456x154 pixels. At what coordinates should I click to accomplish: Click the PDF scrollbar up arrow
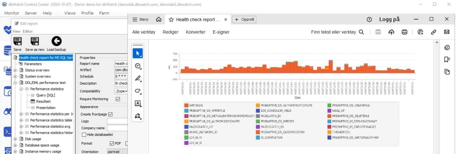pos(437,42)
